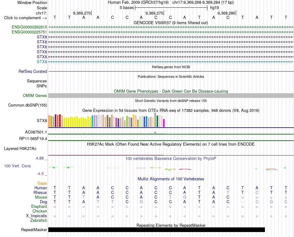This screenshot has height=237, width=294.
Task: Select the light blue STX8 transcript label
Action: tap(42, 62)
